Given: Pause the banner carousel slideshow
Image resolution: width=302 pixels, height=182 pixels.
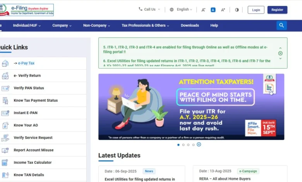Looking at the screenshot, I should click(x=199, y=144).
